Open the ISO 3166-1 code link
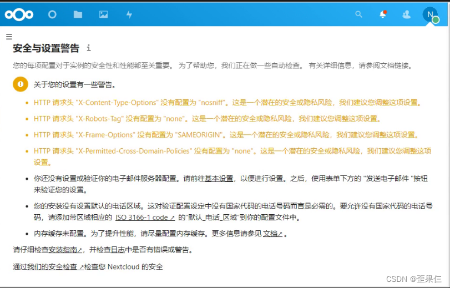The image size is (450, 288). click(145, 218)
